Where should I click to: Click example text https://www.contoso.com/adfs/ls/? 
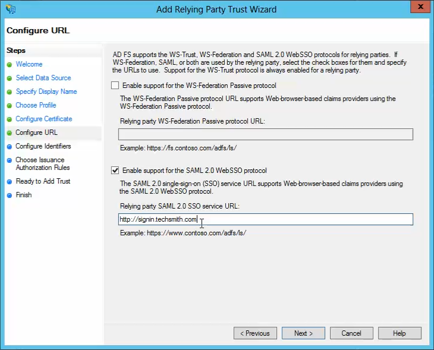196,233
